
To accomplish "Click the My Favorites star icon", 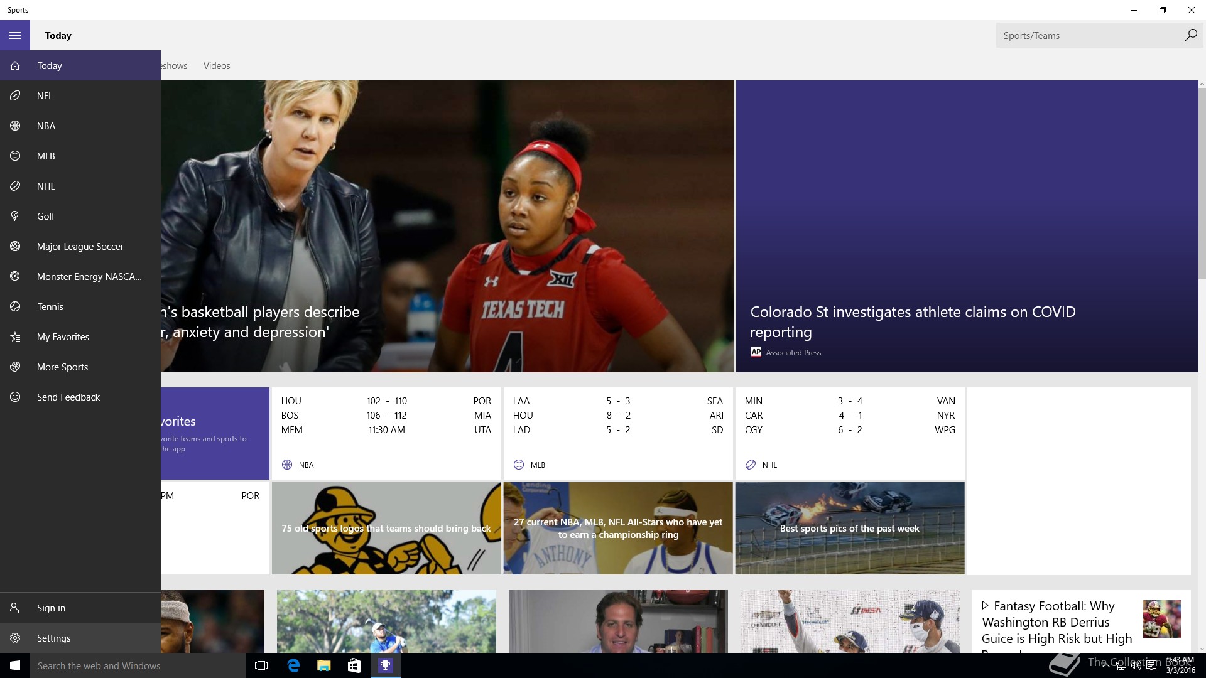I will tap(15, 336).
